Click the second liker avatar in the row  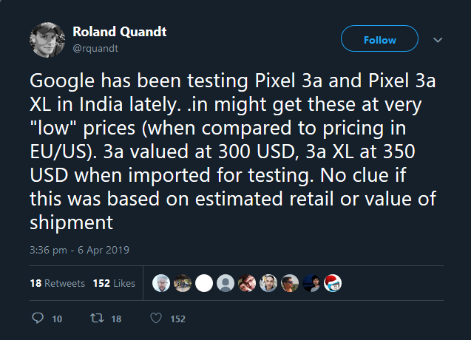pos(183,283)
